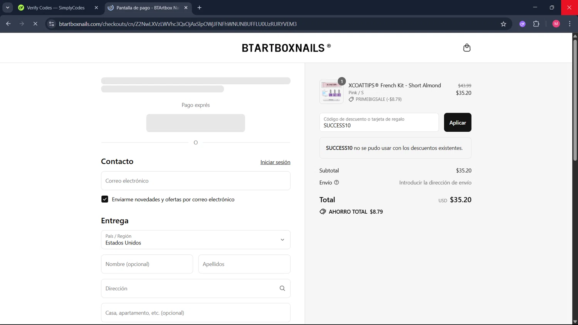Open the Chrome profile avatar M
The width and height of the screenshot is (578, 325).
556,24
